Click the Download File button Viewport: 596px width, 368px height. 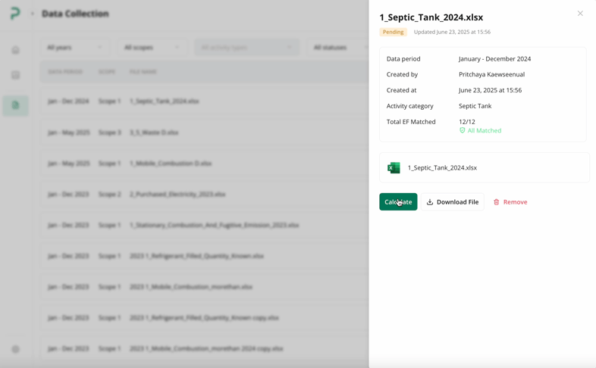(453, 202)
